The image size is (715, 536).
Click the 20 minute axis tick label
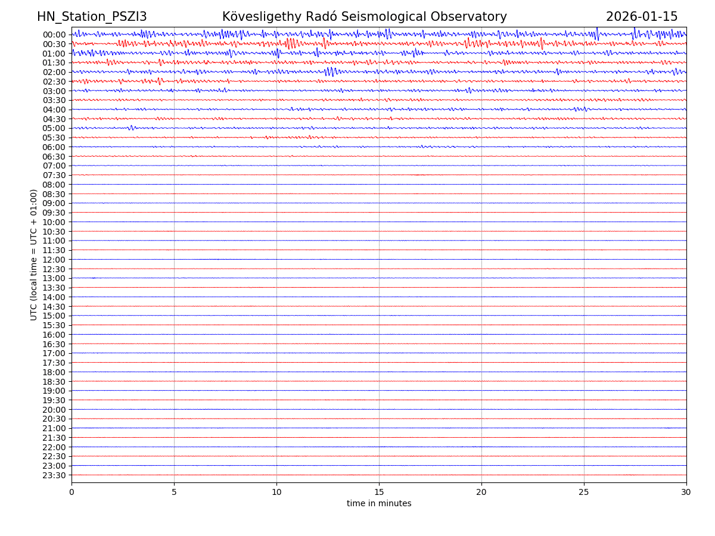click(481, 493)
